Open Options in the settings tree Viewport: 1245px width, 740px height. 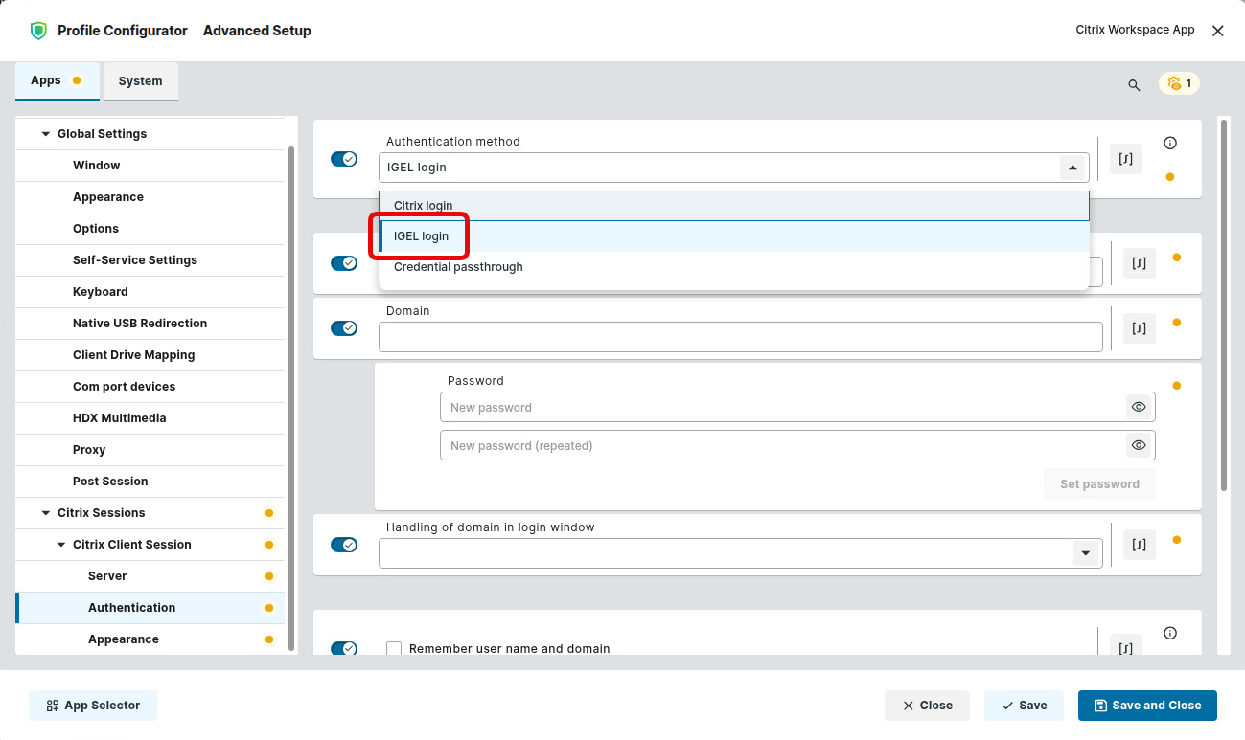(150, 229)
